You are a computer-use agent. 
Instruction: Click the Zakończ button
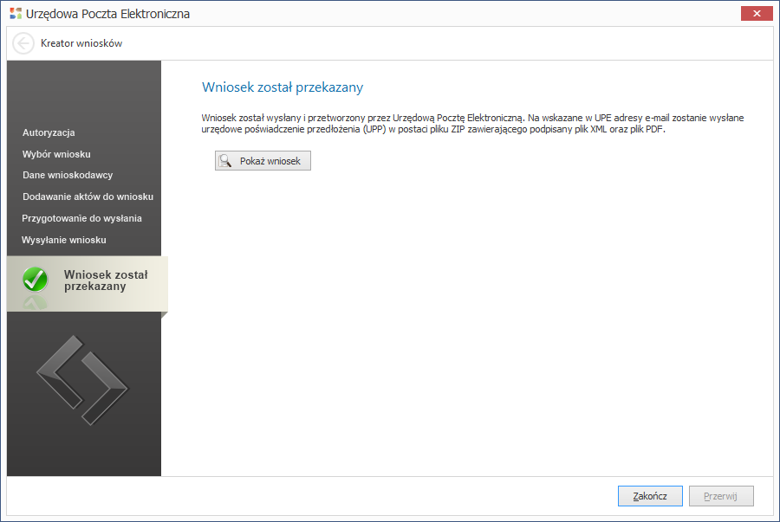(650, 496)
